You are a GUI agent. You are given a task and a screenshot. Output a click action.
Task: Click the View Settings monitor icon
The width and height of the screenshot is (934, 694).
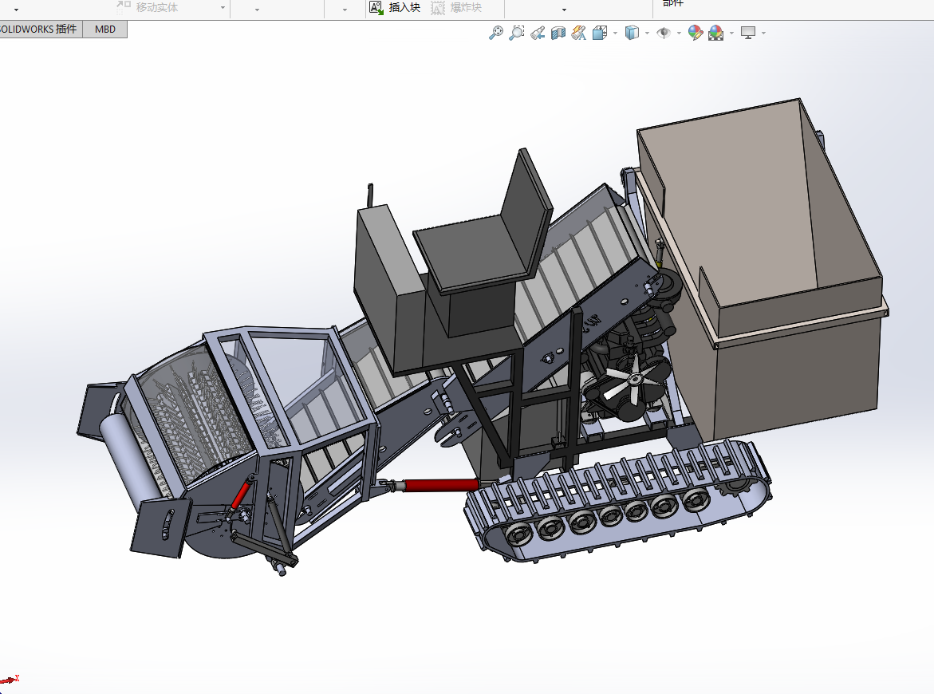click(x=748, y=33)
